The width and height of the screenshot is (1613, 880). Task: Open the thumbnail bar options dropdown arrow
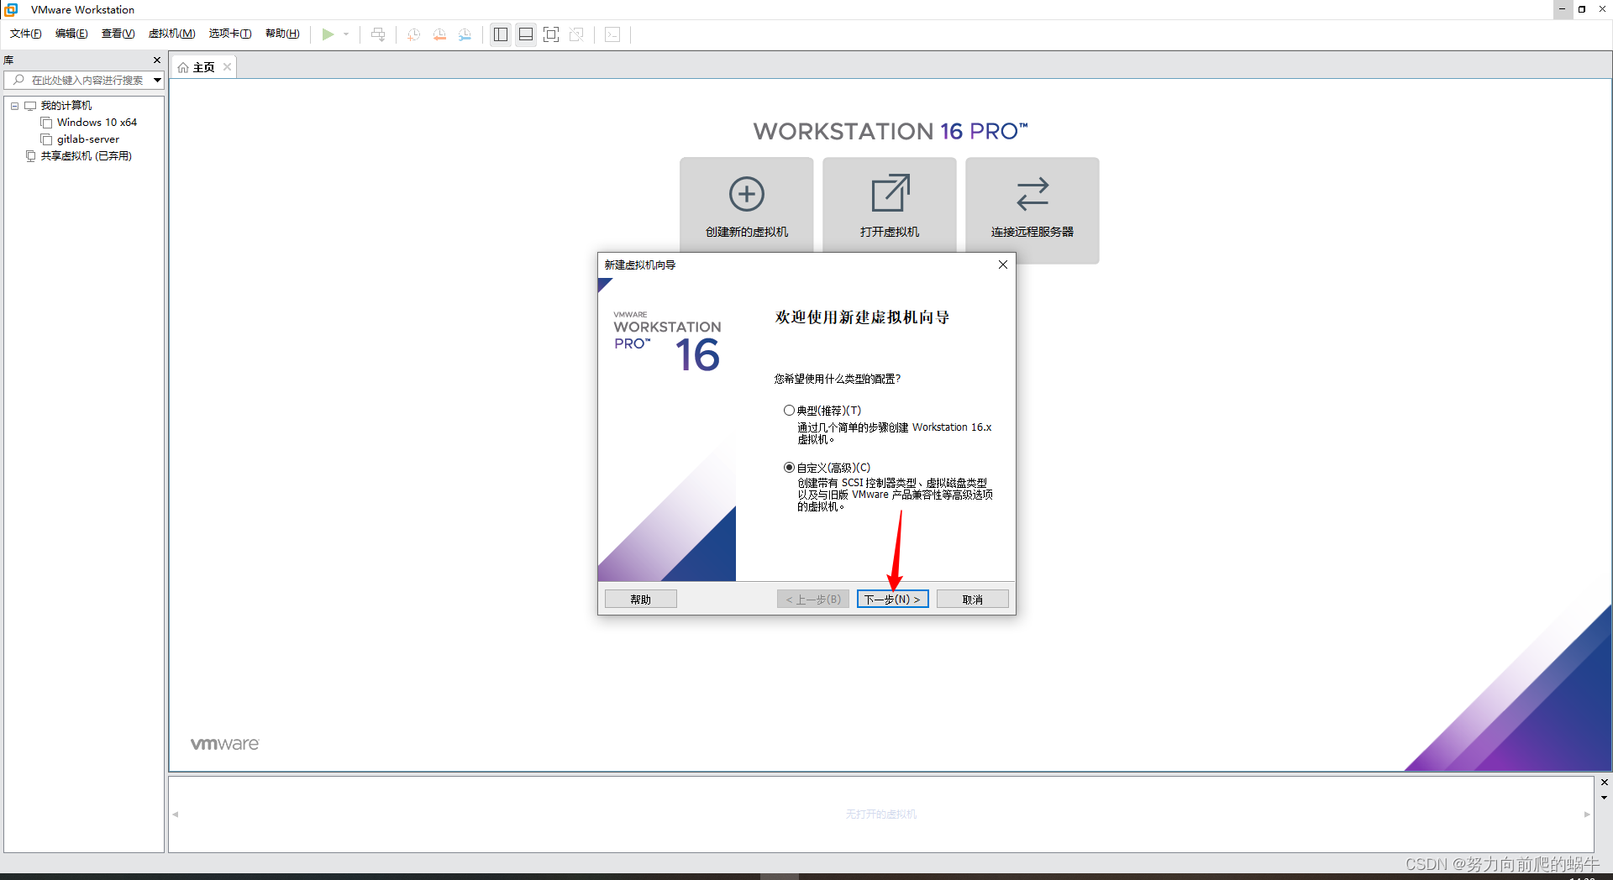(1604, 798)
